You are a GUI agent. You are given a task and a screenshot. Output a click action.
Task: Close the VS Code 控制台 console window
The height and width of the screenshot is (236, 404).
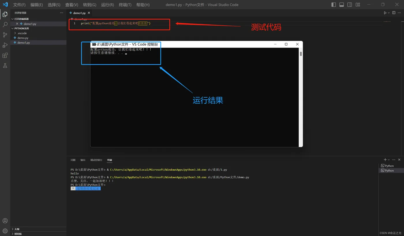point(297,44)
